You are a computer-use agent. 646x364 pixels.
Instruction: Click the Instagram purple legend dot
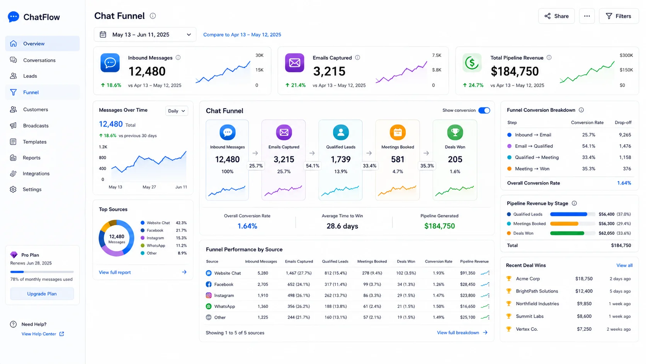point(143,238)
